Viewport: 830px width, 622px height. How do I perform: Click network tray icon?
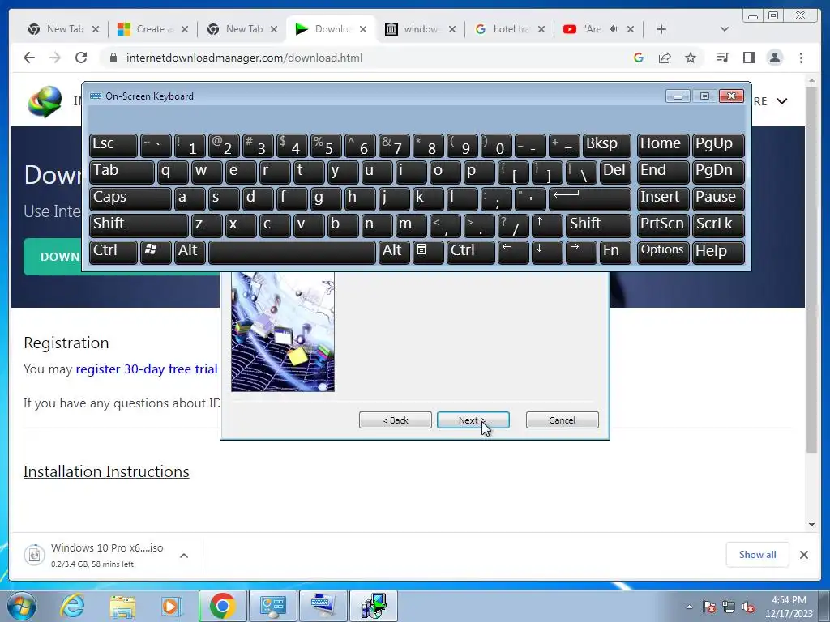point(729,607)
